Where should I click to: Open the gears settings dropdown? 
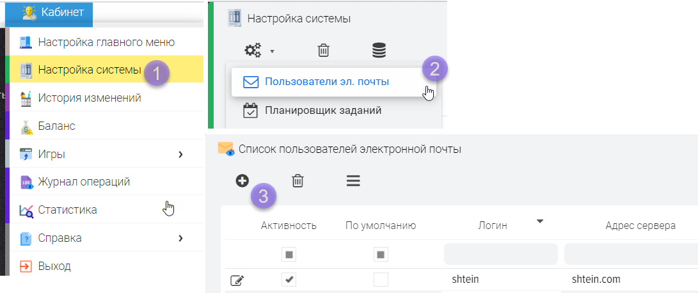[259, 50]
